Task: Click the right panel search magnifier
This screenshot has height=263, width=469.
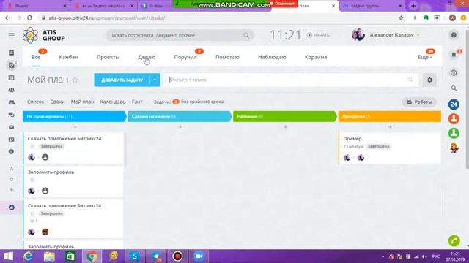Action: pos(454,88)
